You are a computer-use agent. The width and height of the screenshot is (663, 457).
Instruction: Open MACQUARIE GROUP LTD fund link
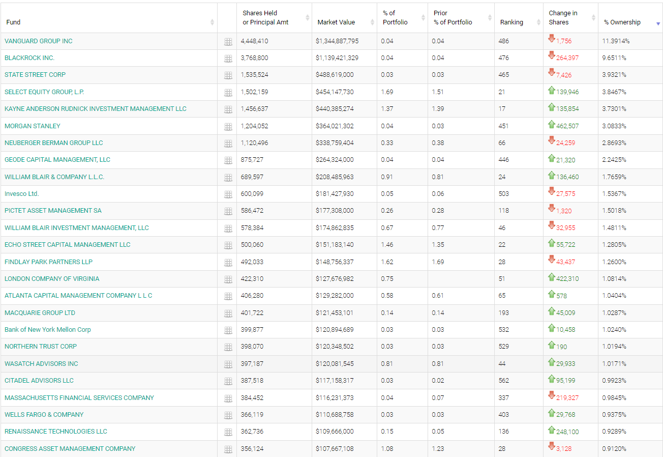40,313
